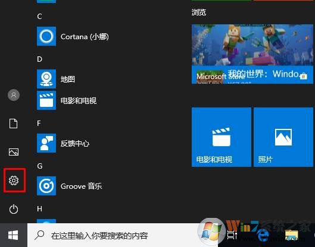Select the Groove 音乐 label text

pos(82,186)
